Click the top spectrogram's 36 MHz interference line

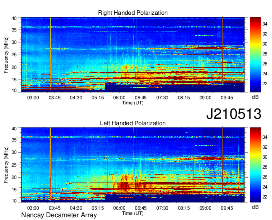tap(133, 27)
